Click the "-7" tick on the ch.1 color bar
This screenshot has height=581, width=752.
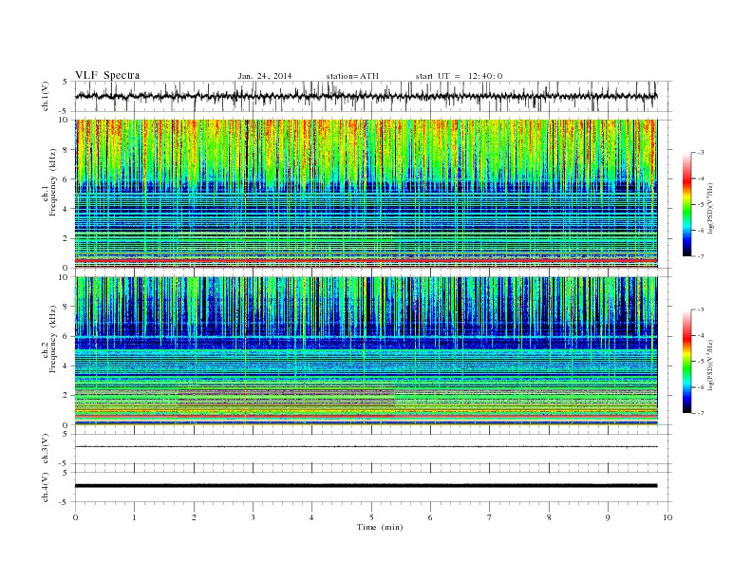click(700, 256)
